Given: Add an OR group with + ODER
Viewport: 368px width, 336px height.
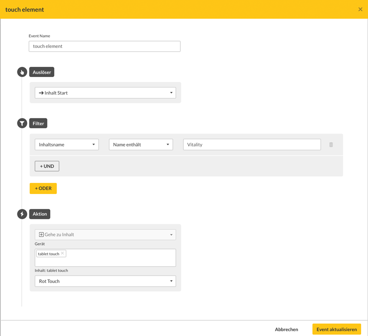Looking at the screenshot, I should pyautogui.click(x=43, y=189).
